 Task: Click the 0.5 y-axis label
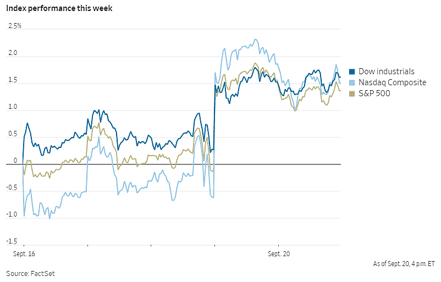point(12,135)
